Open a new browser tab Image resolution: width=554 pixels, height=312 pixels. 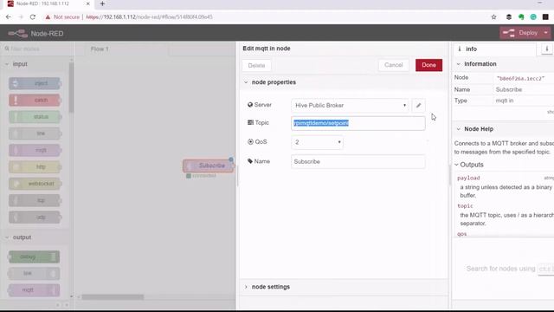[x=102, y=3]
